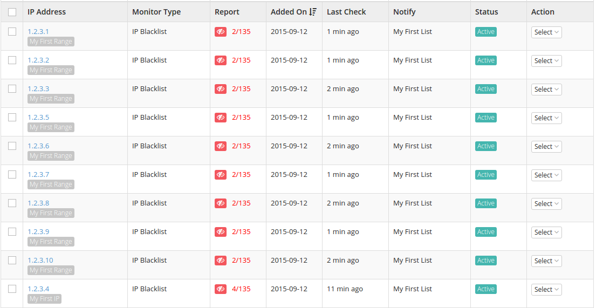Screen dimensions: 596x308
Task: Sort by the Status column header
Action: click(486, 12)
